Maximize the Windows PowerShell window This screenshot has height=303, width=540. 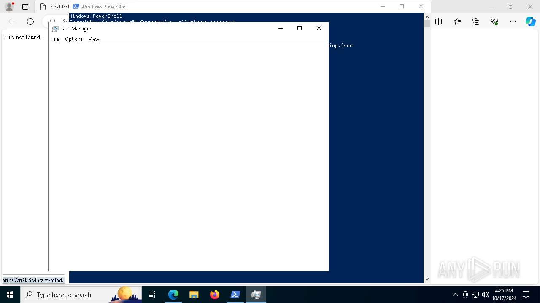coord(402,6)
